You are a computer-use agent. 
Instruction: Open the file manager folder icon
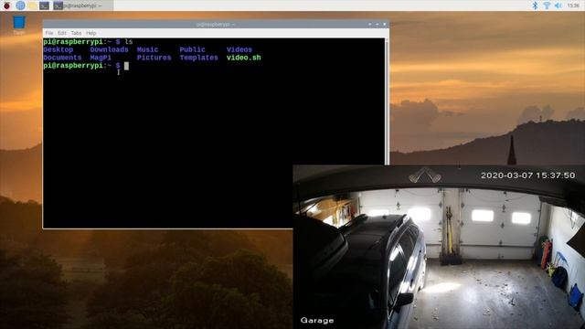tap(33, 5)
